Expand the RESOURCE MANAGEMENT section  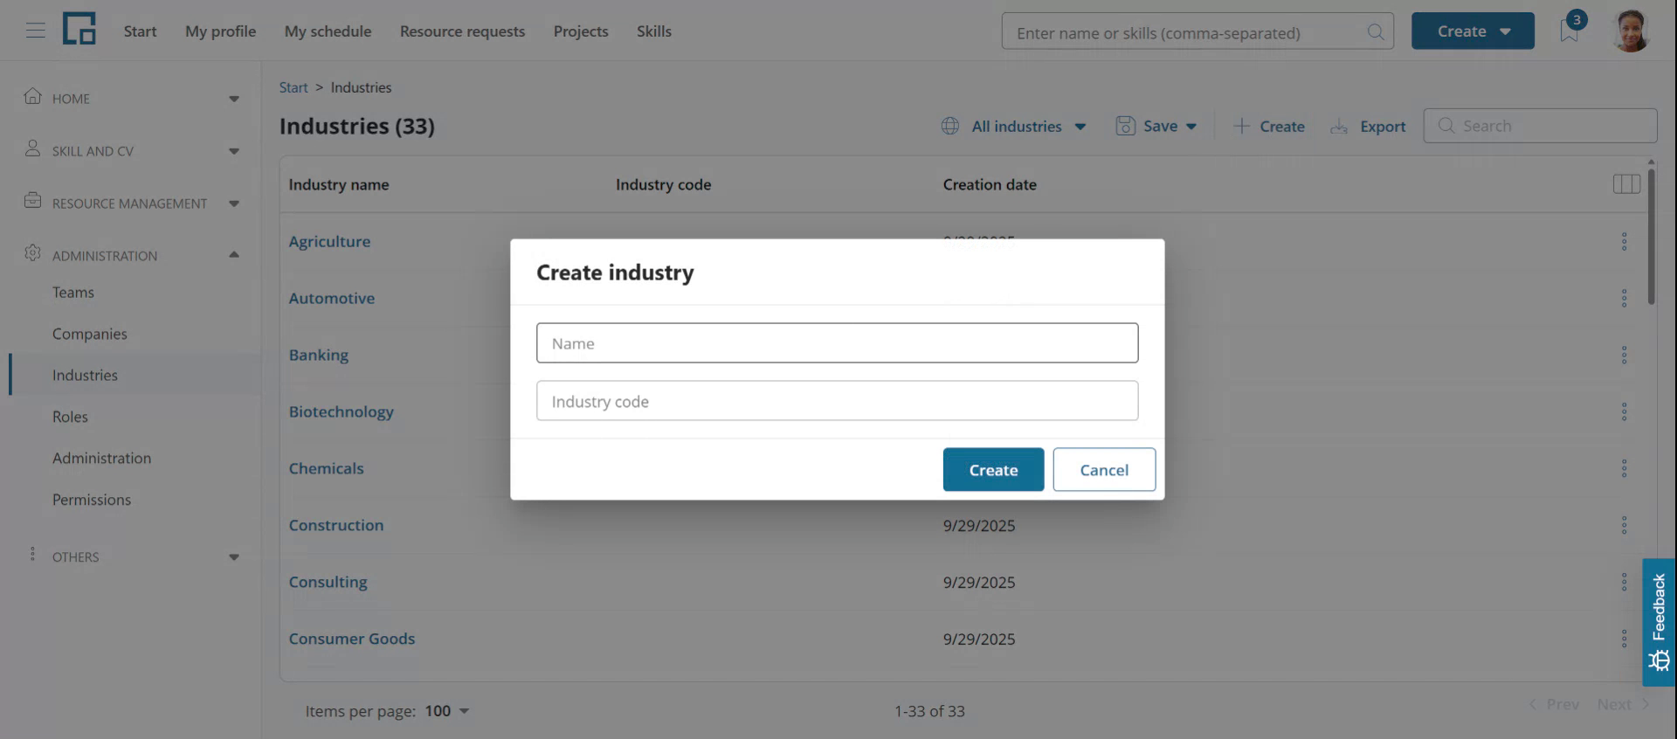(131, 203)
